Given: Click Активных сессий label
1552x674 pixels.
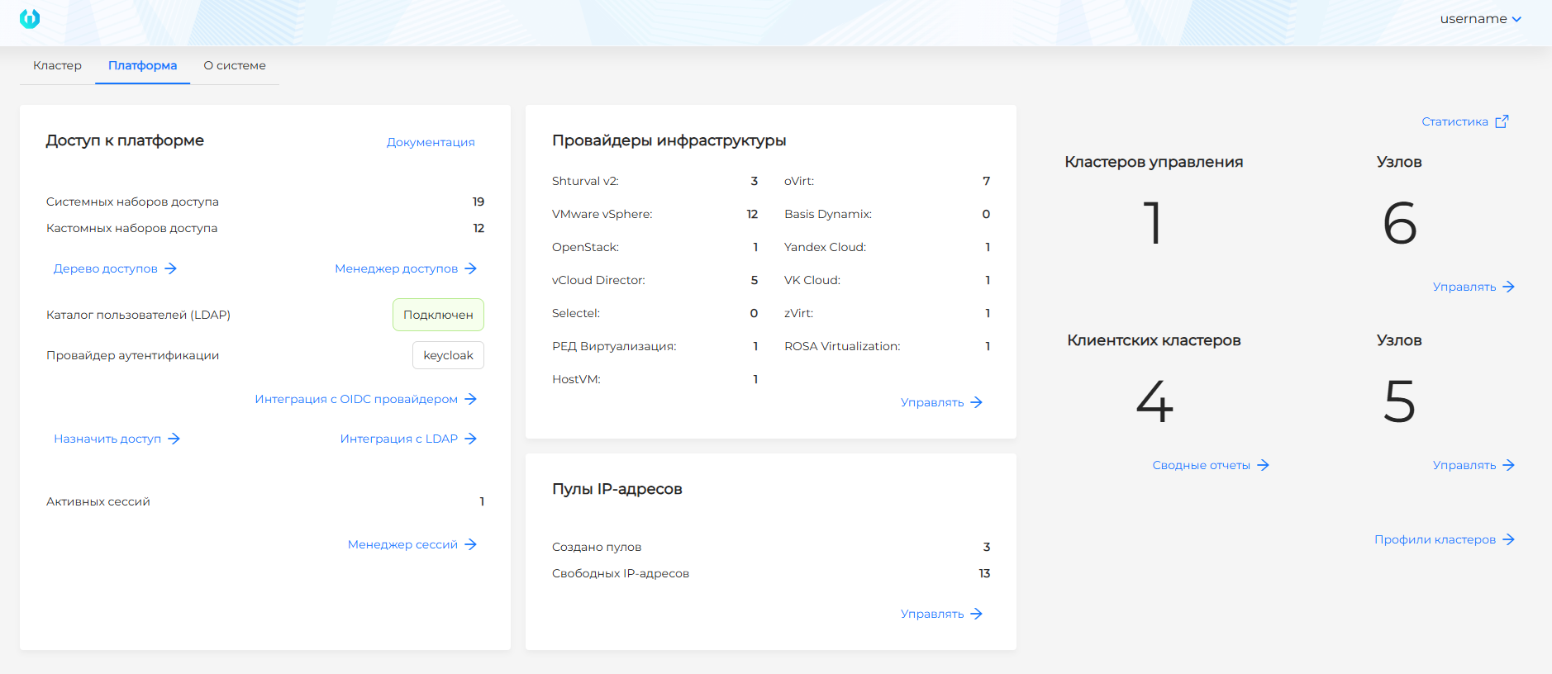Looking at the screenshot, I should tap(98, 501).
